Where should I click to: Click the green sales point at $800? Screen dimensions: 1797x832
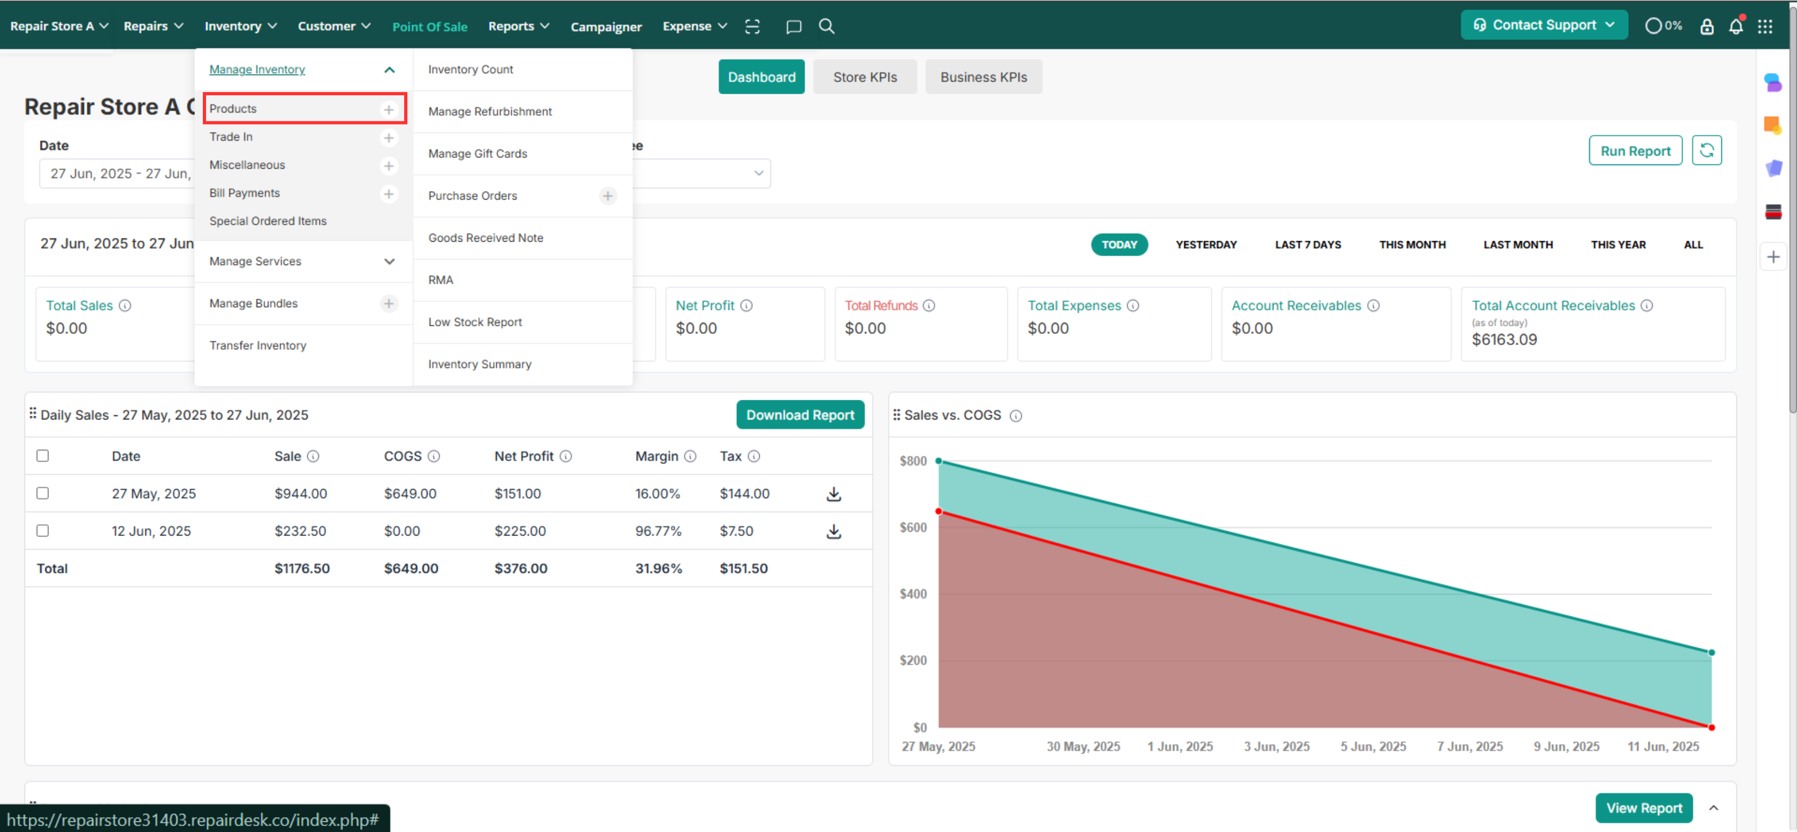tap(938, 461)
